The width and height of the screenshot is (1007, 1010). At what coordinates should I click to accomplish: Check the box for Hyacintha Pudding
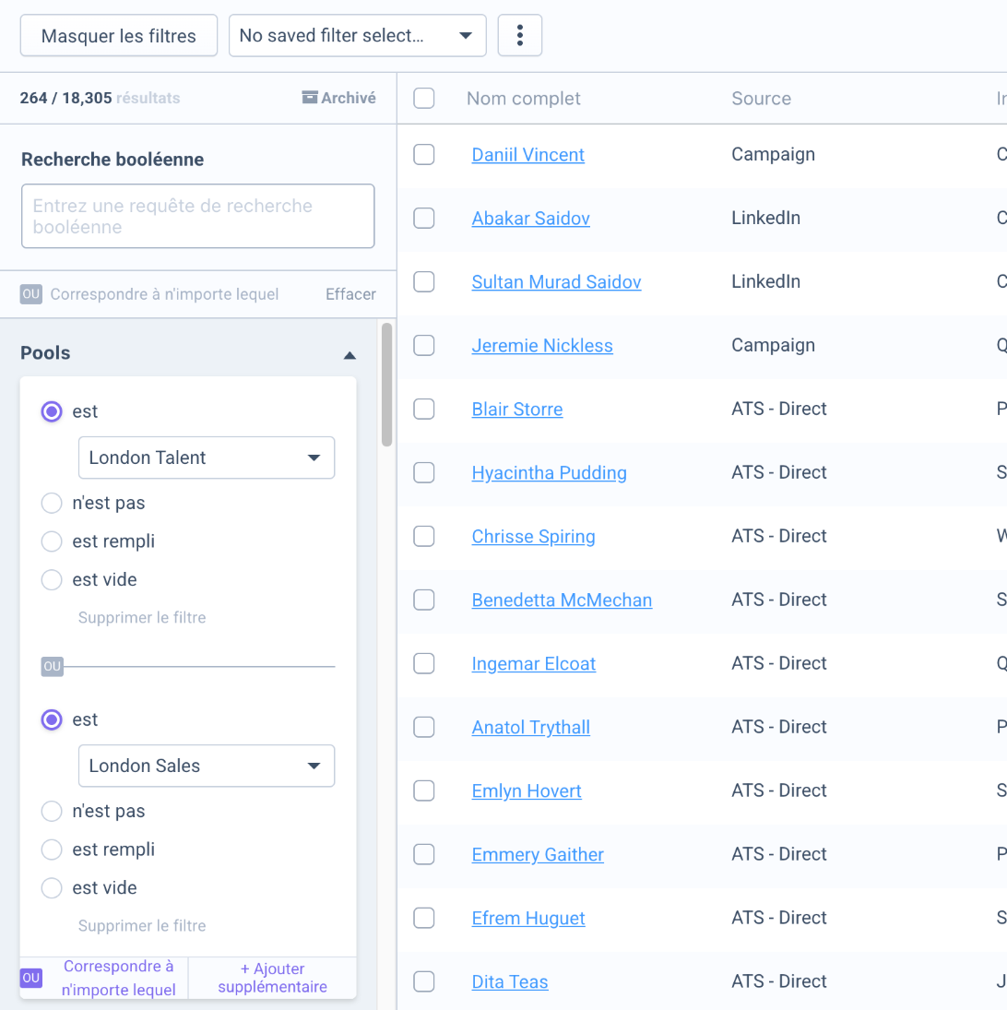point(423,473)
